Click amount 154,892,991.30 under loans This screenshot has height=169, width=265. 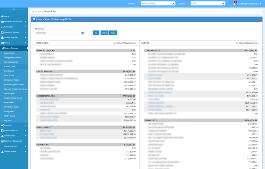click(129, 134)
